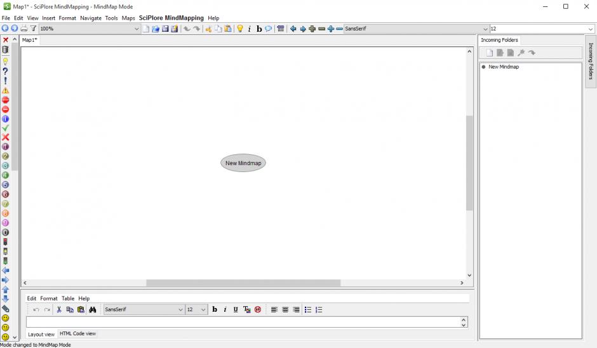Open the File menu
This screenshot has height=348, width=597.
[x=6, y=18]
